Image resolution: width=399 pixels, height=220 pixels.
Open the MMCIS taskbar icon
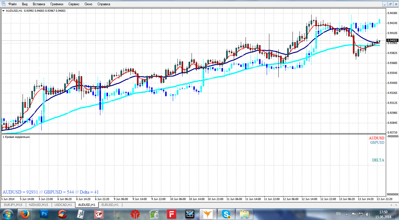(x=190, y=214)
